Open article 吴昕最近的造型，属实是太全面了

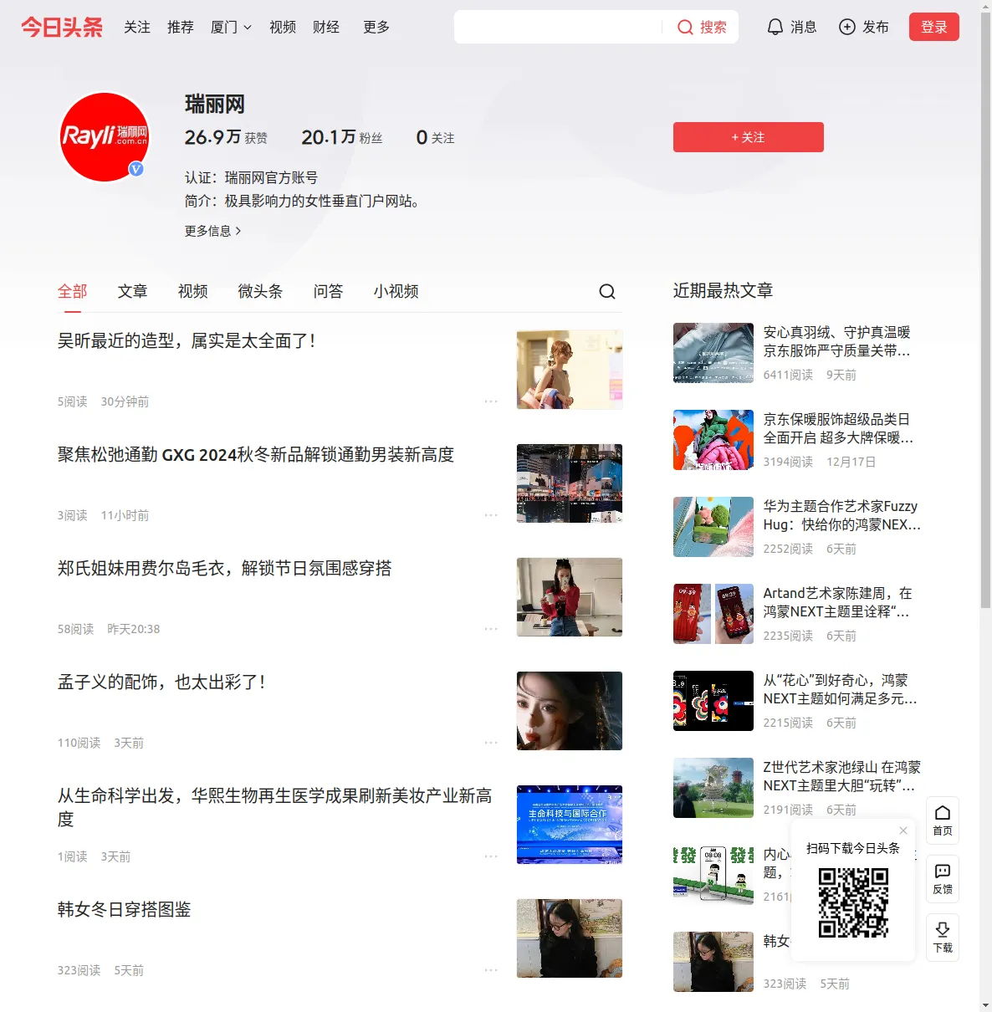pos(187,340)
